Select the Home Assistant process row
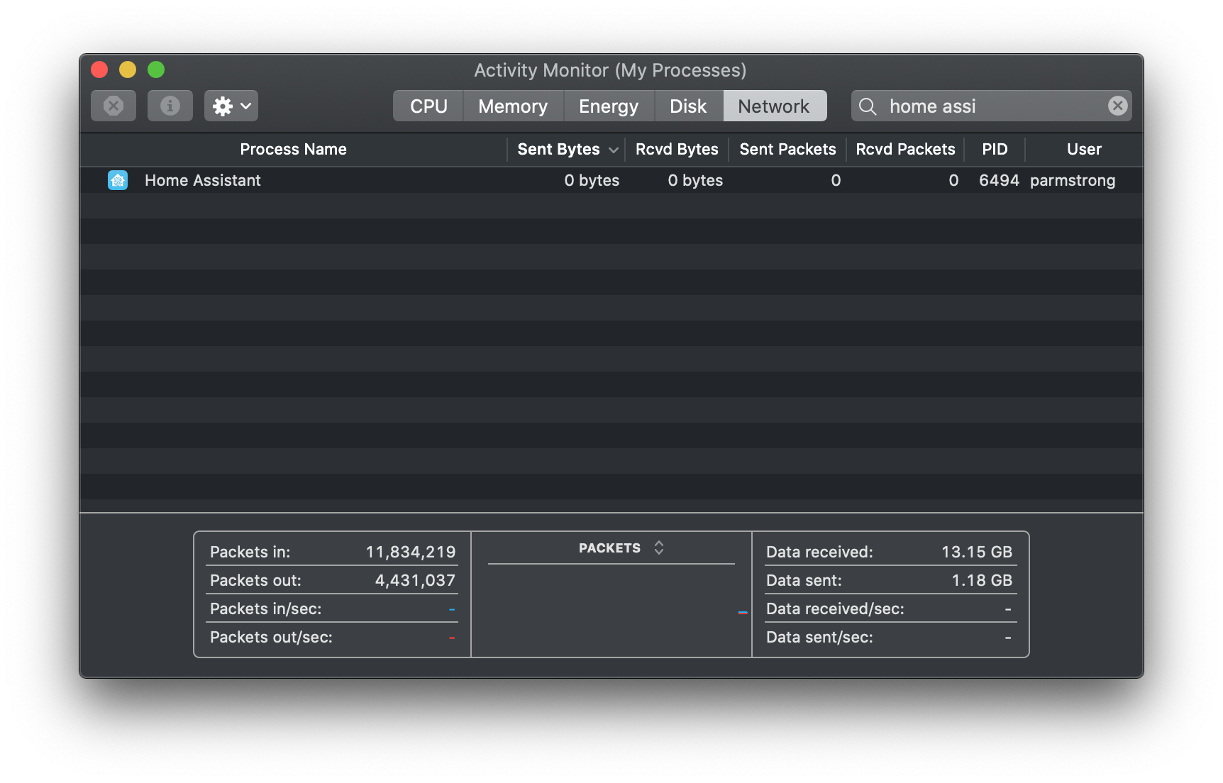This screenshot has height=783, width=1223. click(x=611, y=180)
